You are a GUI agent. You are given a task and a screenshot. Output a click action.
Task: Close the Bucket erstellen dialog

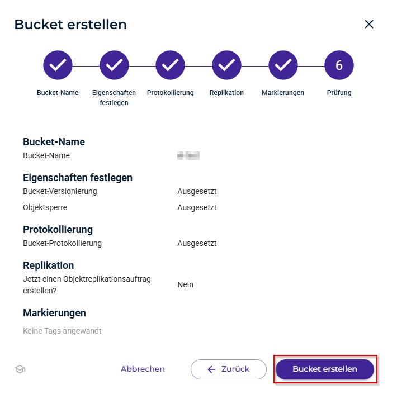(x=368, y=24)
